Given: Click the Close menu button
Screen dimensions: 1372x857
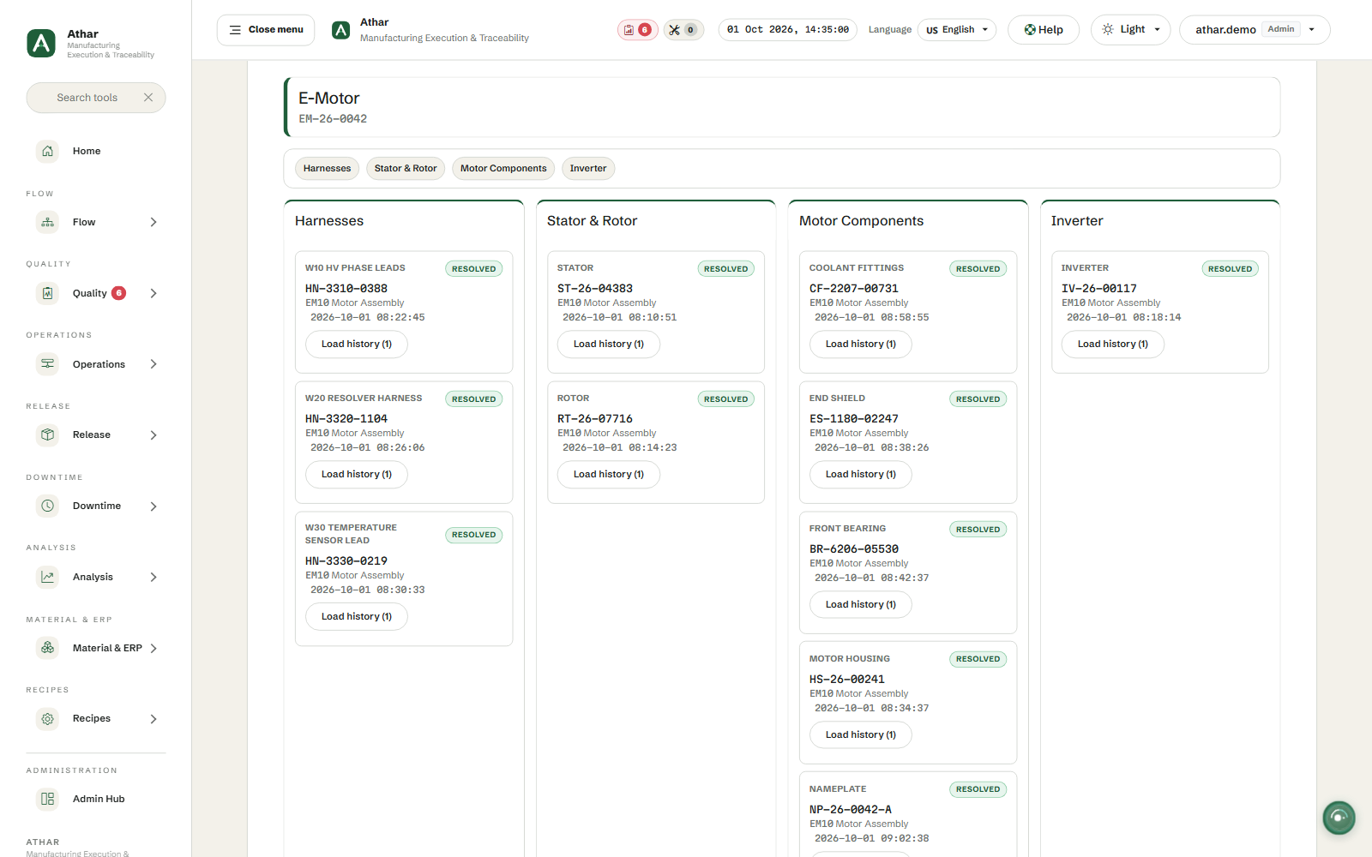Looking at the screenshot, I should point(266,30).
